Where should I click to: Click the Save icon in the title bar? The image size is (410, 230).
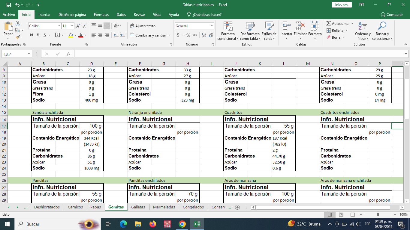[x=8, y=5]
